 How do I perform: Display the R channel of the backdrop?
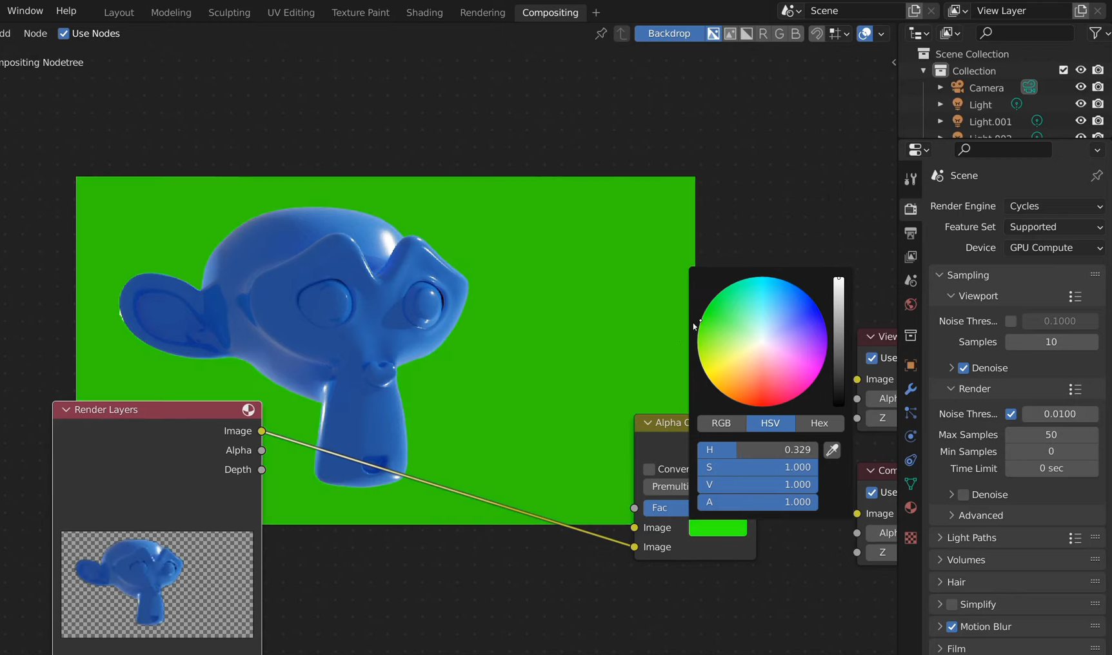tap(763, 34)
